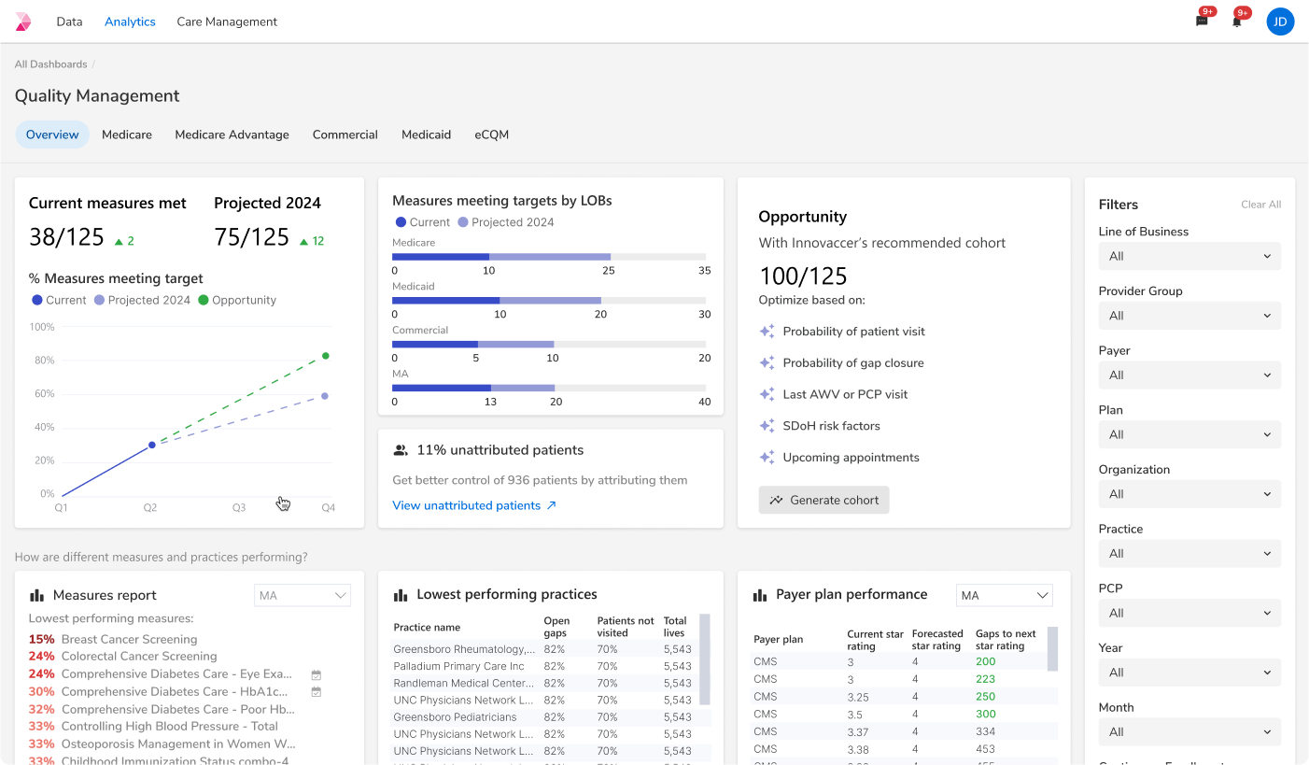Click sparkle icon beside SDoH risk factors
This screenshot has height=765, width=1309.
(x=767, y=426)
